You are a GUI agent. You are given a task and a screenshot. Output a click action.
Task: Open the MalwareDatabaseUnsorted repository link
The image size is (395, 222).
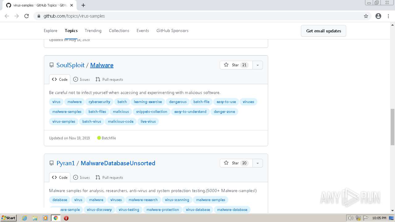[x=118, y=163]
